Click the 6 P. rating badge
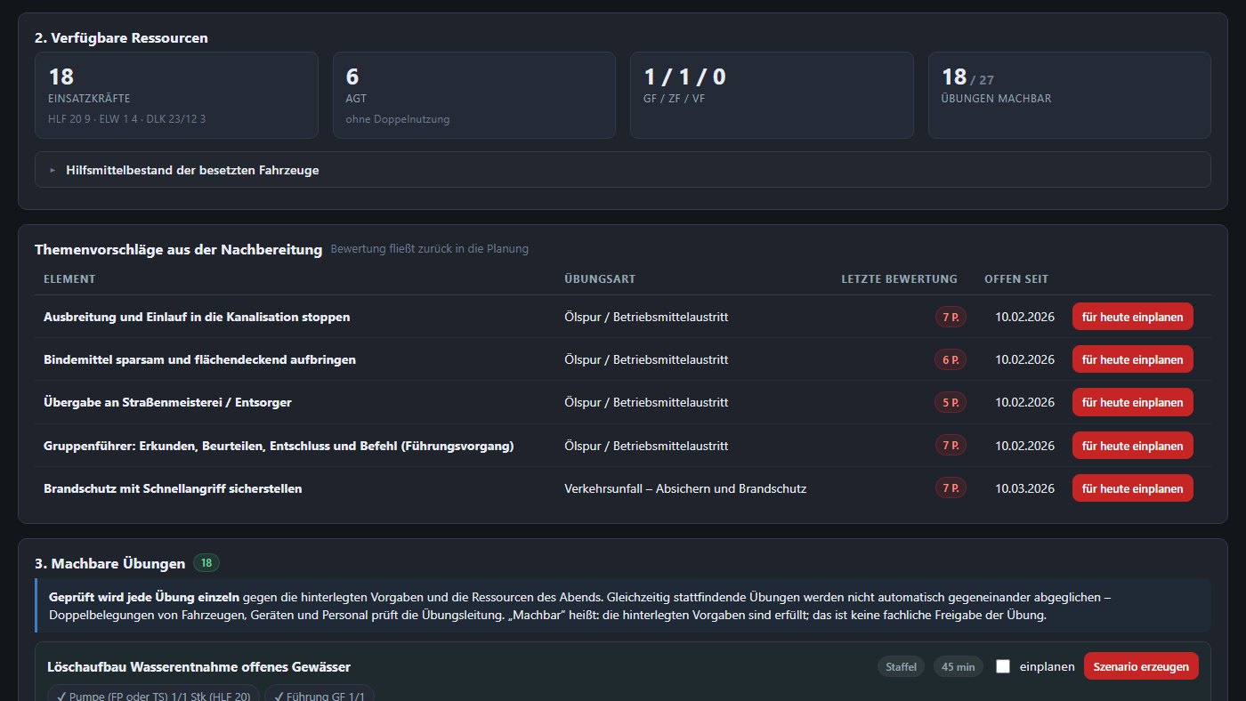Image resolution: width=1246 pixels, height=701 pixels. click(951, 359)
